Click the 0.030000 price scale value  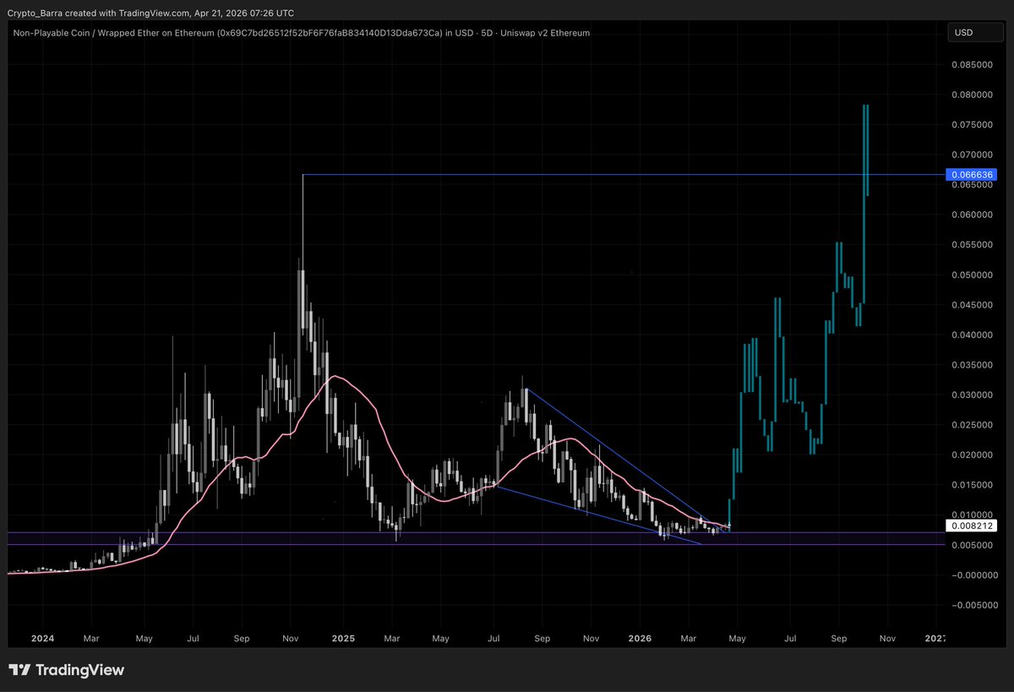[x=974, y=395]
